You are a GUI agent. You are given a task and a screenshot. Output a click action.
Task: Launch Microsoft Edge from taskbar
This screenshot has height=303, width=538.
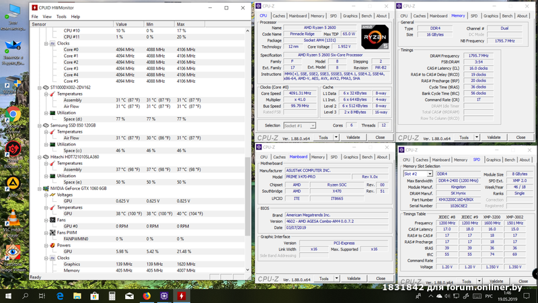pos(60,296)
